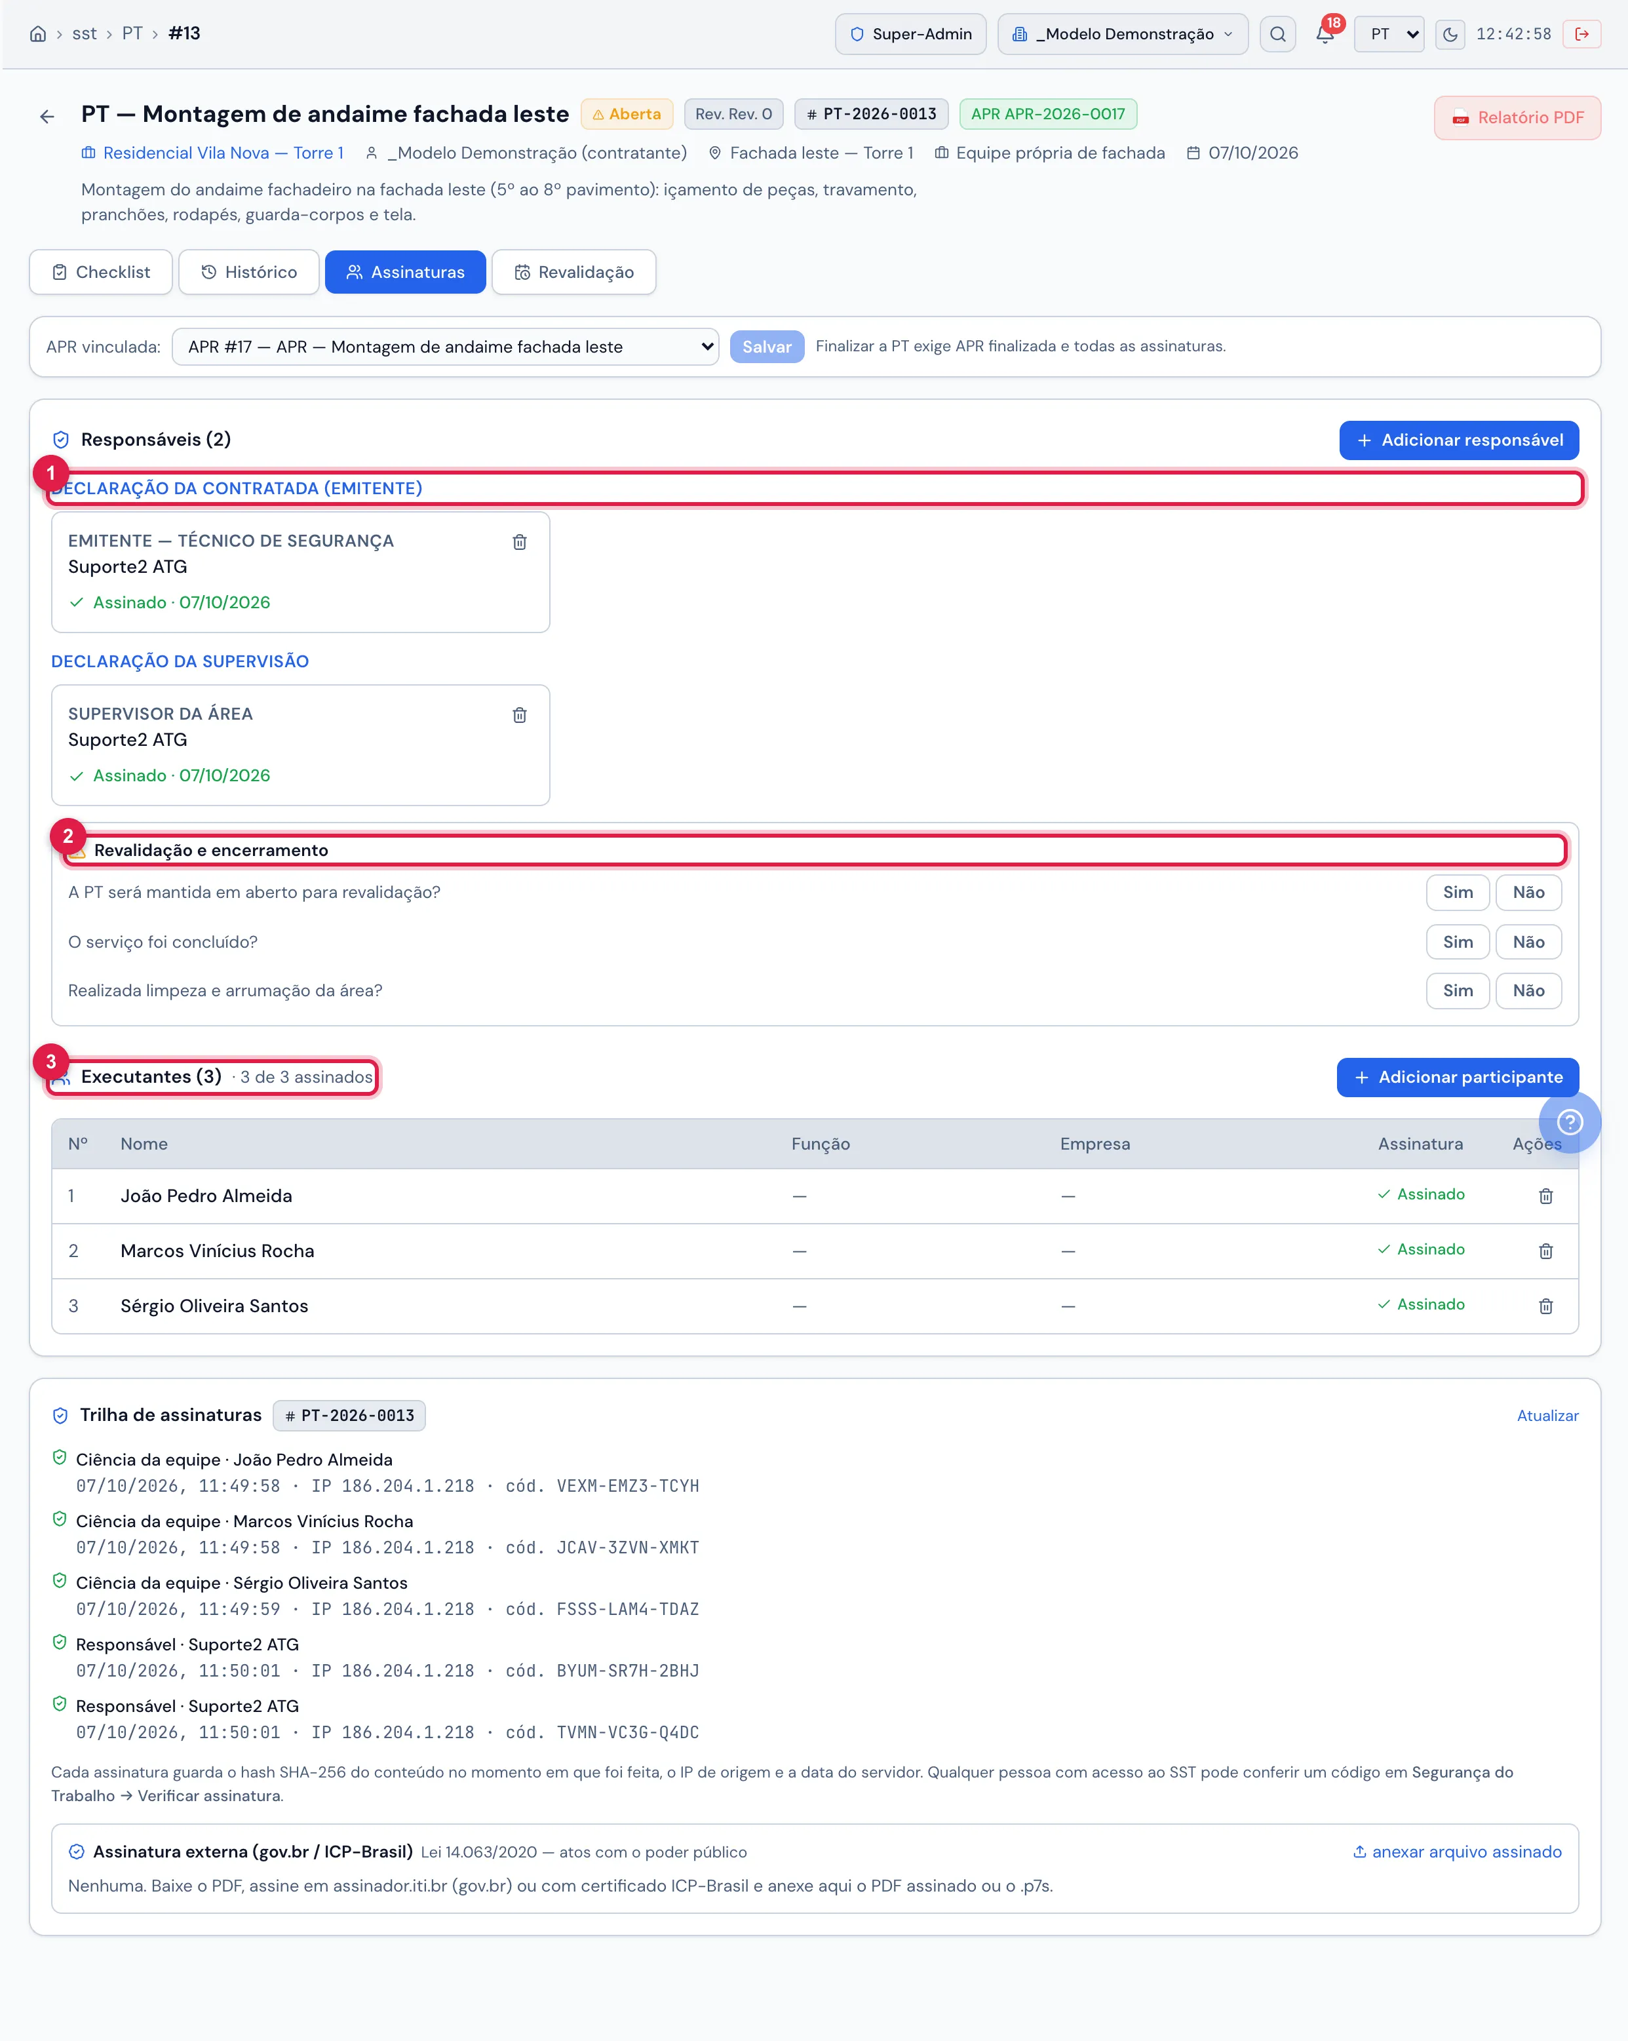
Task: Click the back arrow beside the PT title
Action: pos(47,117)
